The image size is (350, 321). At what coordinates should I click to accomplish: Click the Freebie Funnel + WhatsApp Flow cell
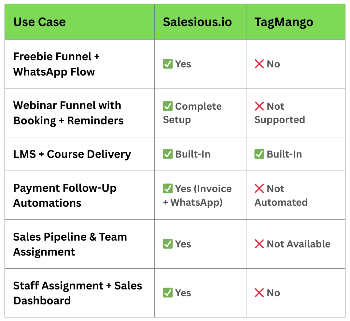point(56,64)
